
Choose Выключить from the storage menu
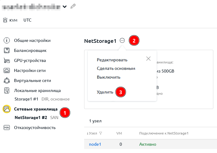[108, 77]
